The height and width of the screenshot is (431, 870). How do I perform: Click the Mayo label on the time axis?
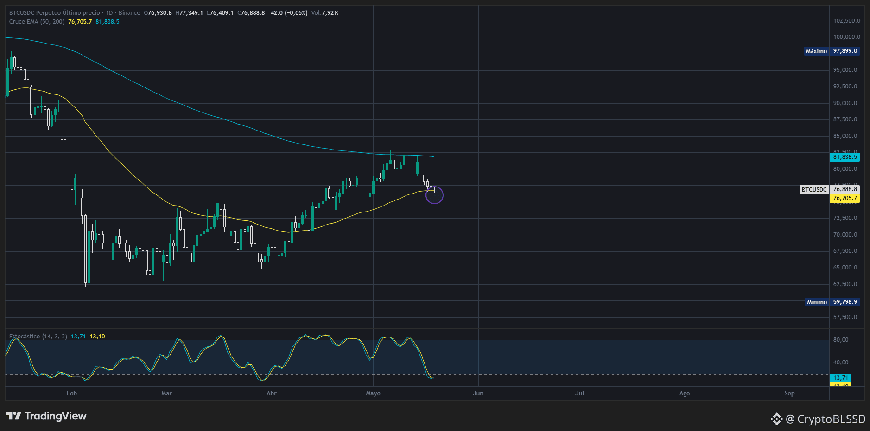point(373,393)
